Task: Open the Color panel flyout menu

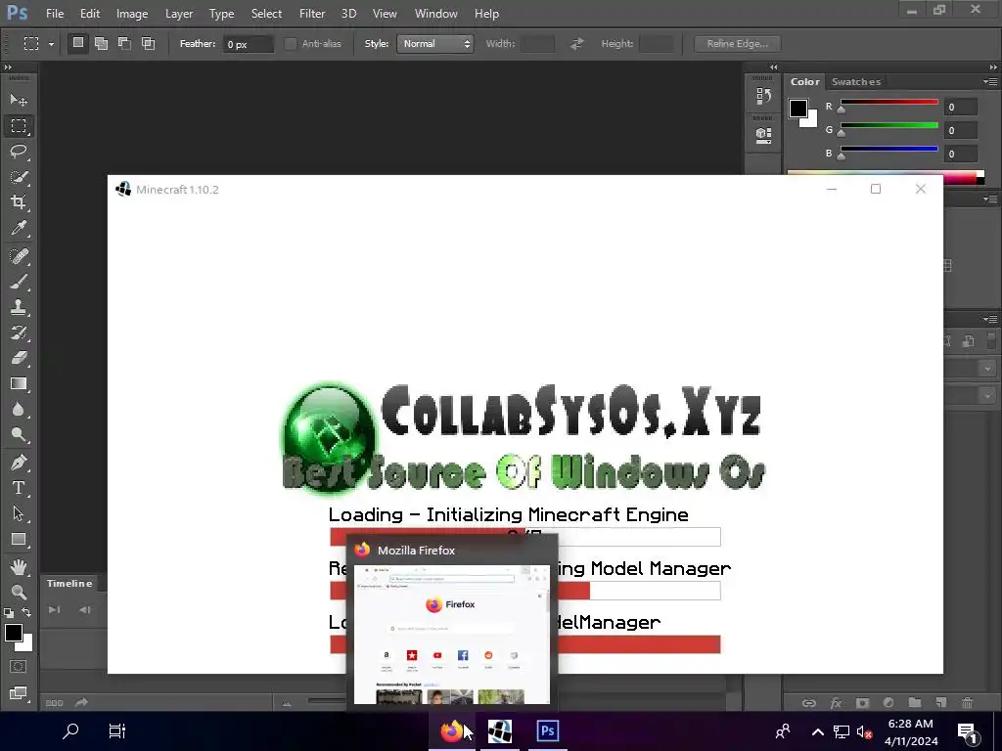Action: tap(990, 82)
